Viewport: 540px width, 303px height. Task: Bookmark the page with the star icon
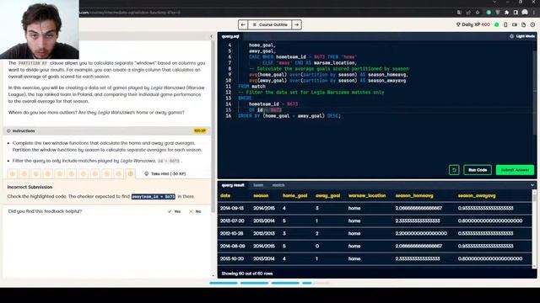[478, 13]
